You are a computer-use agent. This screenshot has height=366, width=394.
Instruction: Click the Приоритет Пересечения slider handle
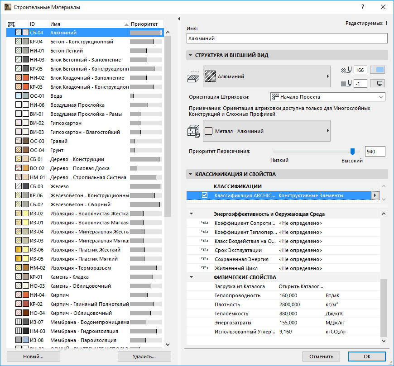pyautogui.click(x=352, y=152)
